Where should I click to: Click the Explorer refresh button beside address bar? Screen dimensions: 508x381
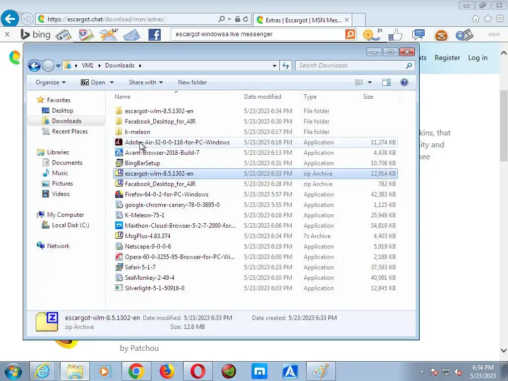pos(285,66)
